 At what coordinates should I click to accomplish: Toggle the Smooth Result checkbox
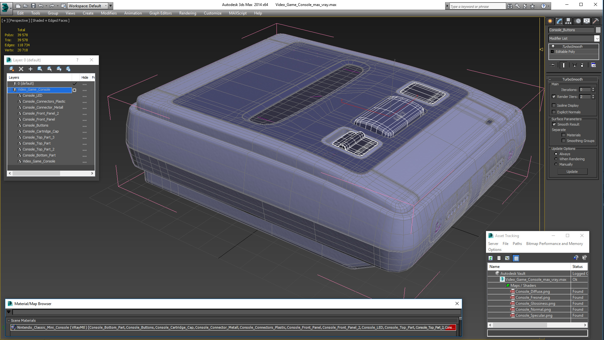[554, 124]
